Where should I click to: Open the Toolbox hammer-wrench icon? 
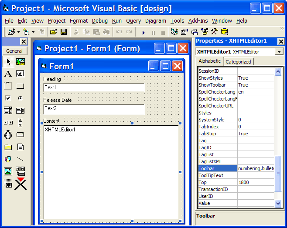click(215, 32)
